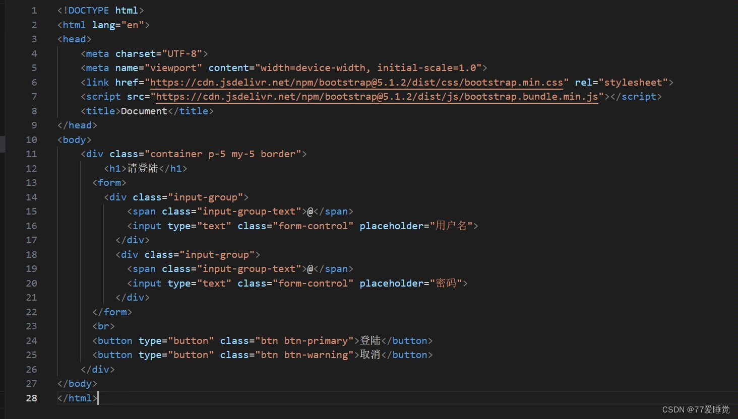Click the 请登陆 heading text in h1
Screen dimensions: 738x419
(x=143, y=168)
